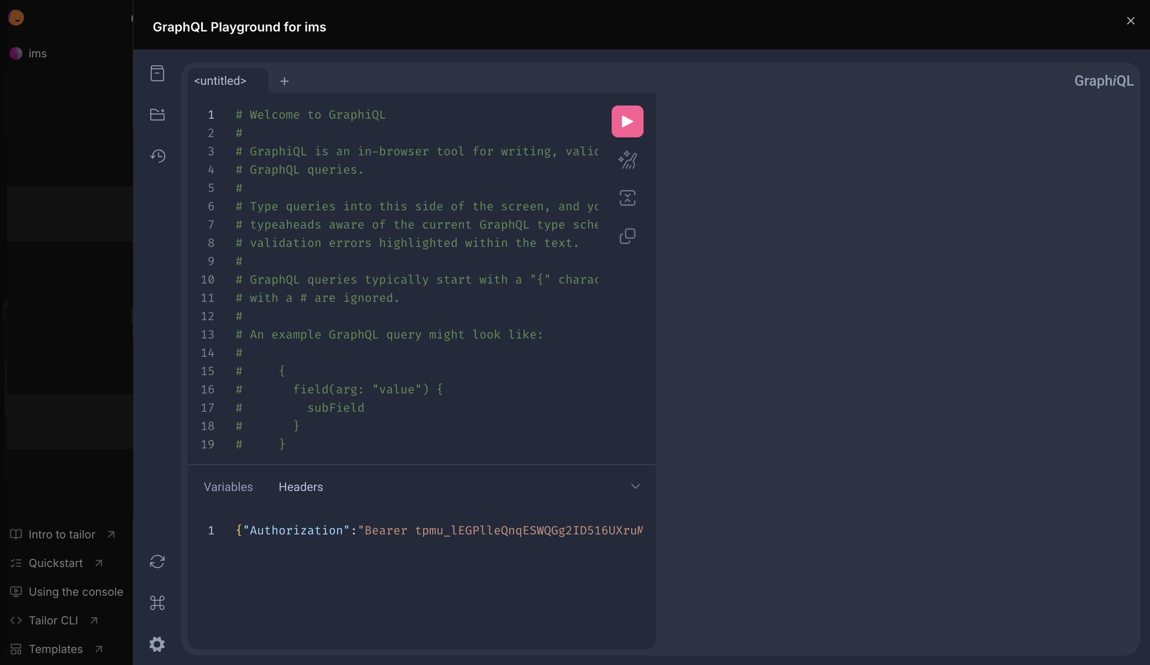
Task: Execute the query with the pink play button
Action: [627, 121]
